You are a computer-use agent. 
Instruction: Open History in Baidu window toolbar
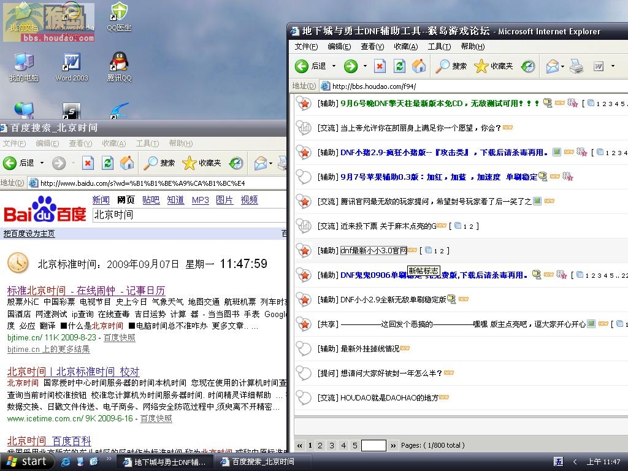(236, 163)
